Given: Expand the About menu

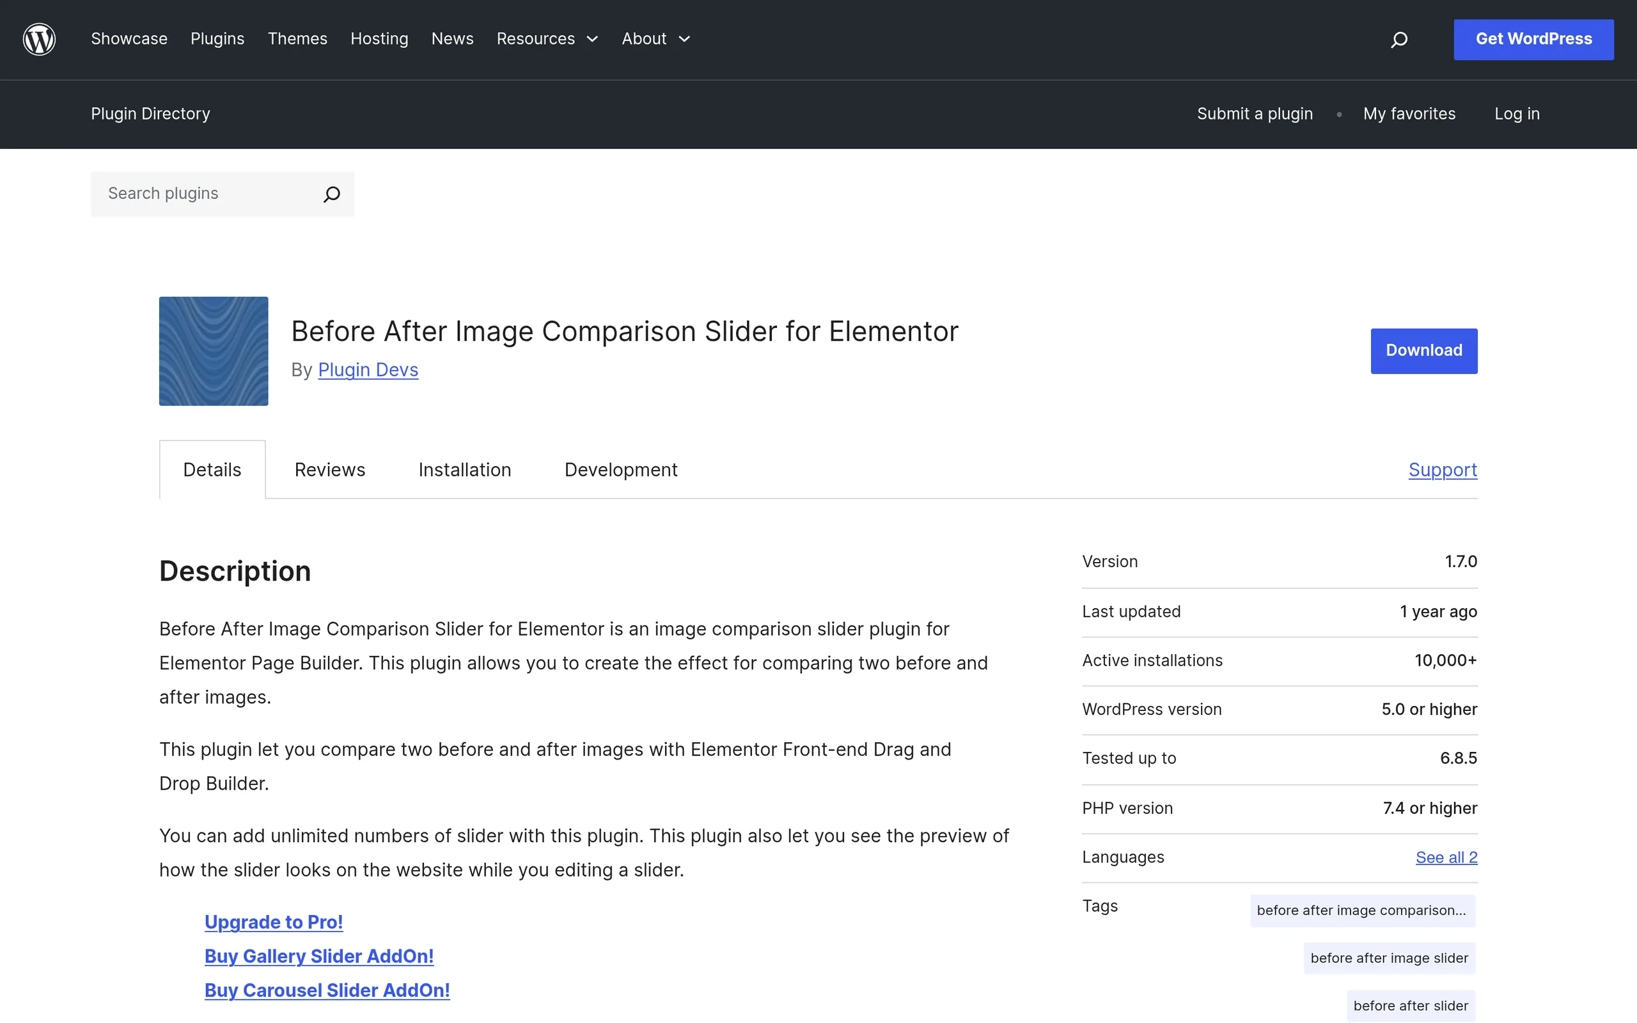Looking at the screenshot, I should (x=655, y=39).
